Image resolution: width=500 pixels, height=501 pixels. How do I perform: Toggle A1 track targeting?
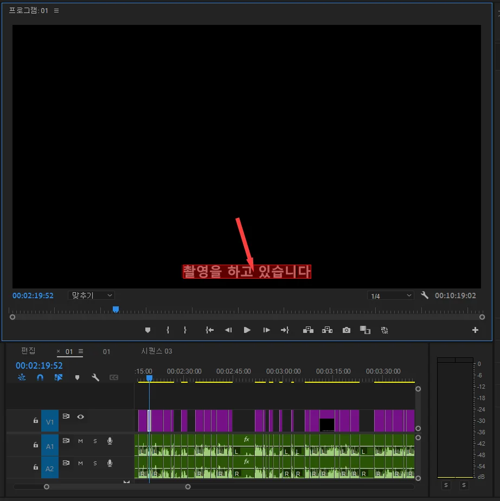(50, 446)
